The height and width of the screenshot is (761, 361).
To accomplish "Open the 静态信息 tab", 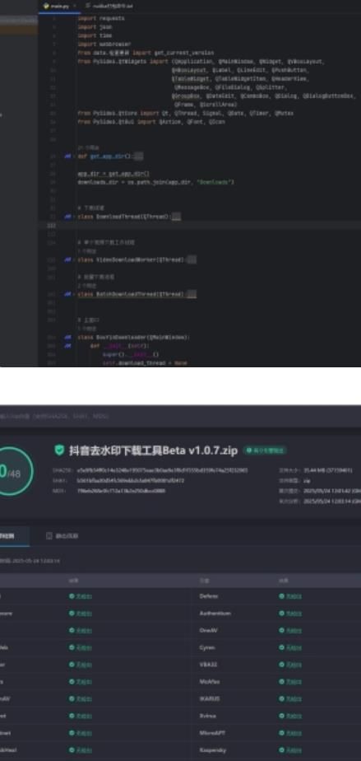I will click(62, 536).
